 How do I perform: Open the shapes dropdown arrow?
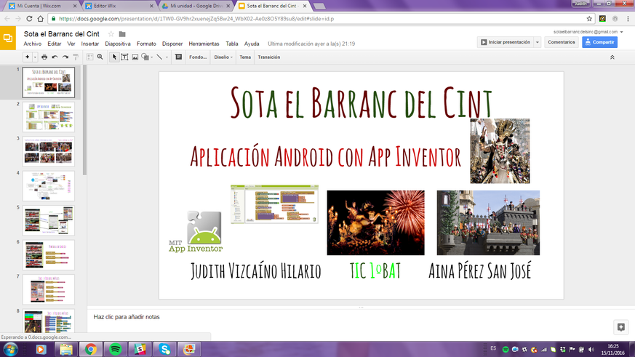click(x=152, y=57)
